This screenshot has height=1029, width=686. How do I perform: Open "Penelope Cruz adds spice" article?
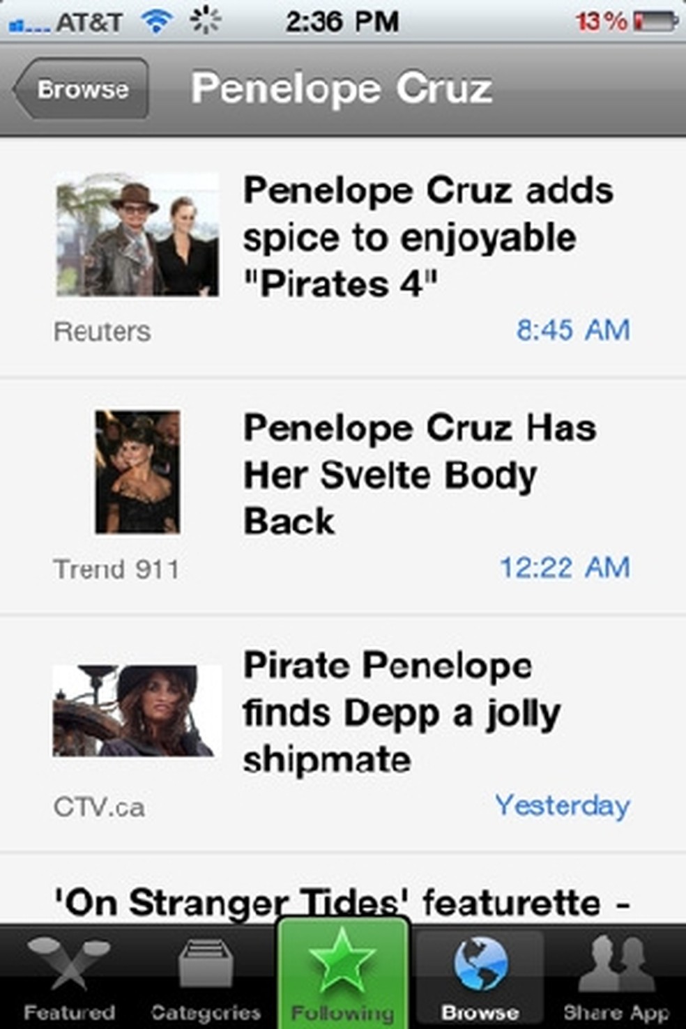pos(427,237)
